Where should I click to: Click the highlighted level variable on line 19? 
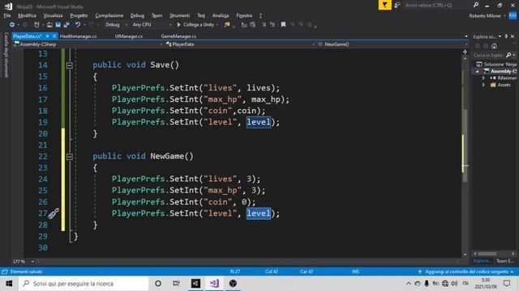[x=259, y=122]
